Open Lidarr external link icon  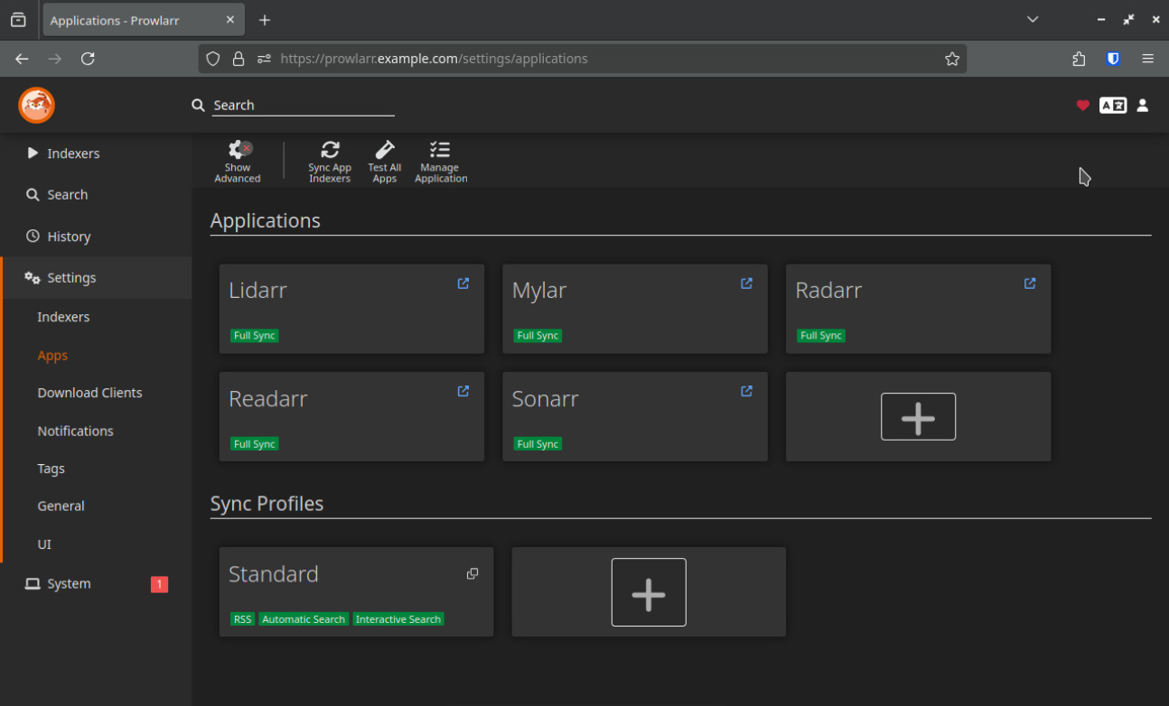pyautogui.click(x=463, y=283)
